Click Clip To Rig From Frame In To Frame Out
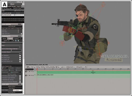 [x=12, y=28]
